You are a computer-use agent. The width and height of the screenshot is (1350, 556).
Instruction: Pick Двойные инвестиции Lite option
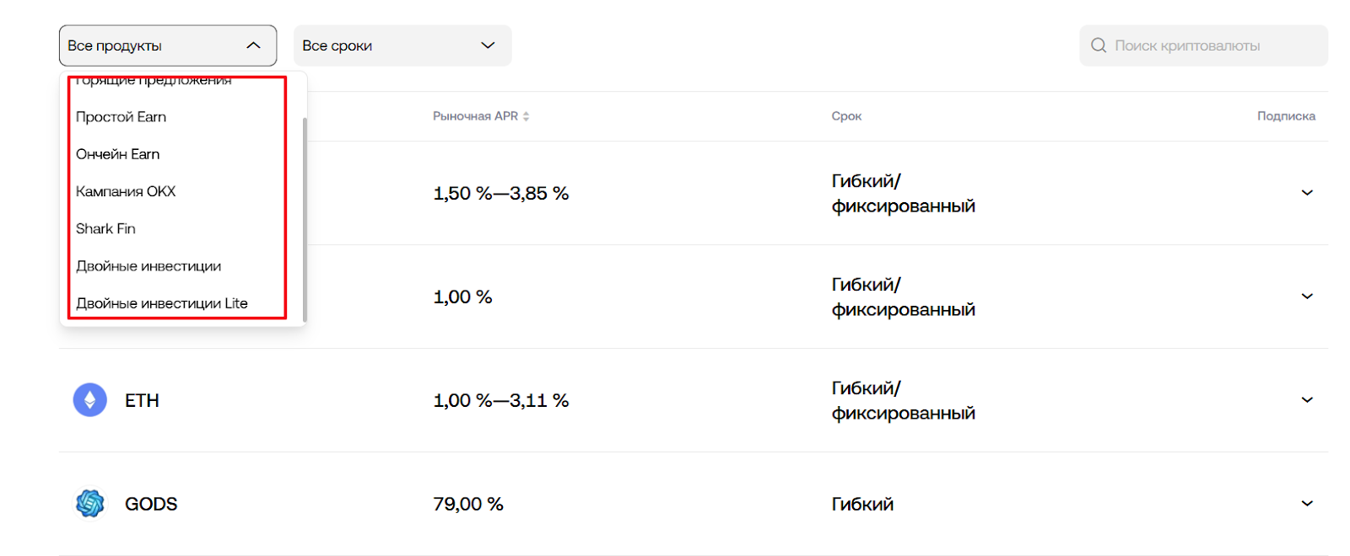162,303
